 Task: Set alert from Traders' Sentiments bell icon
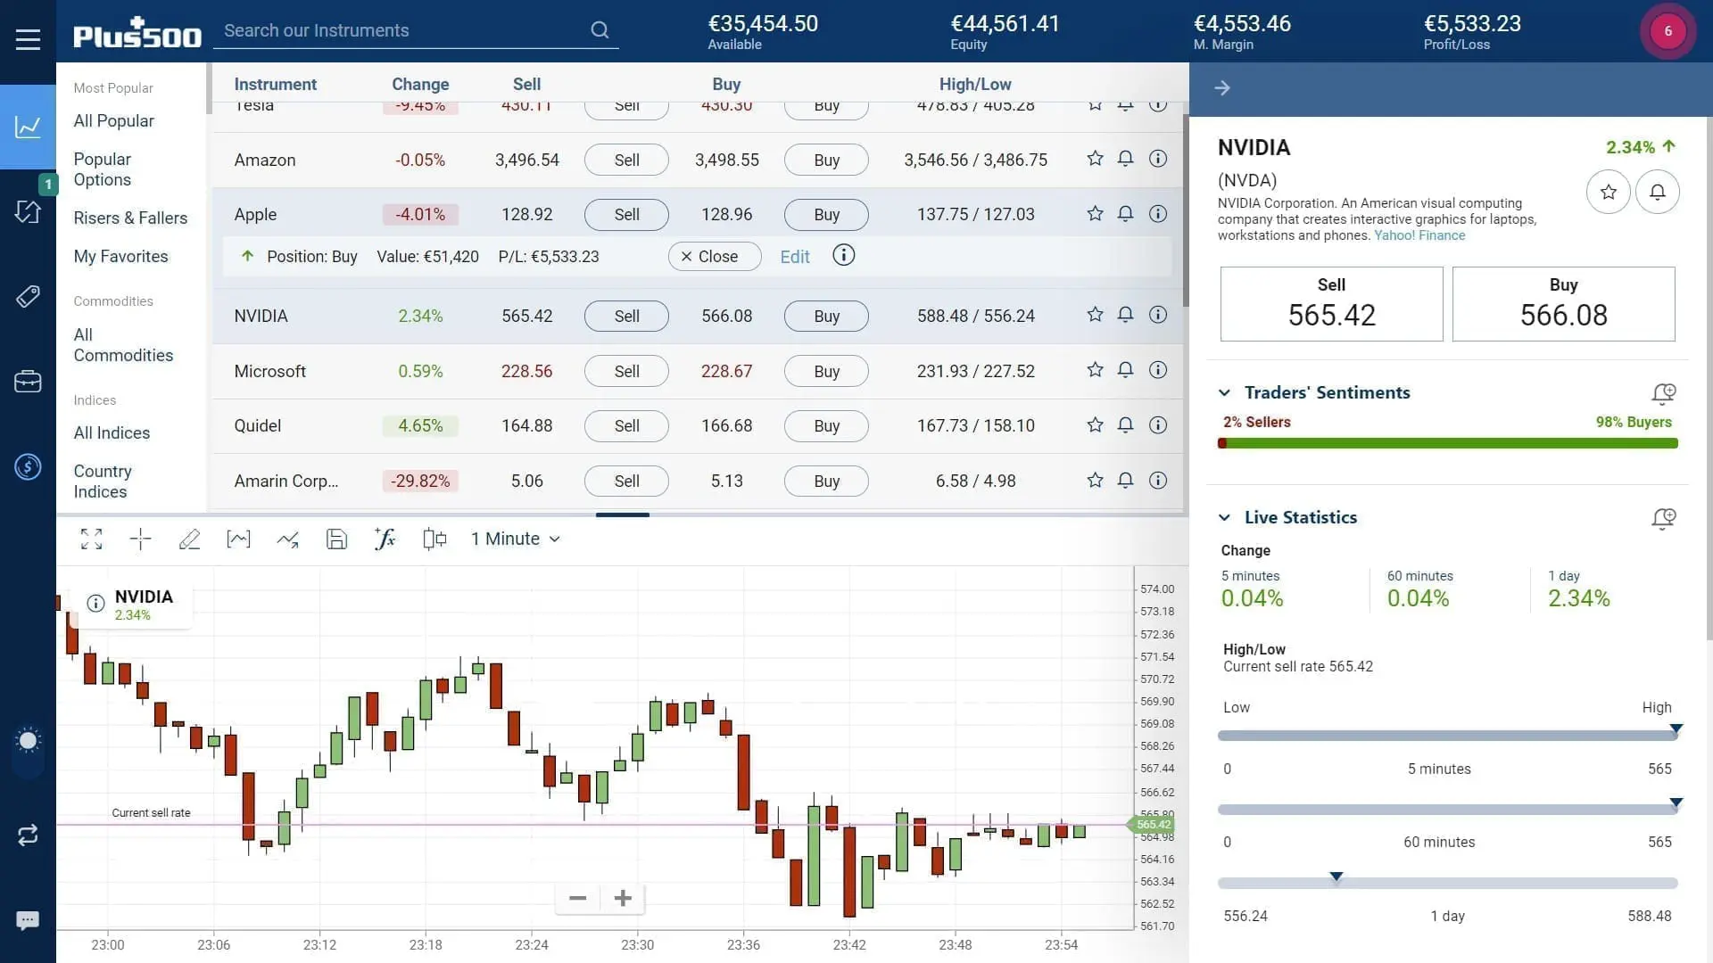point(1663,393)
